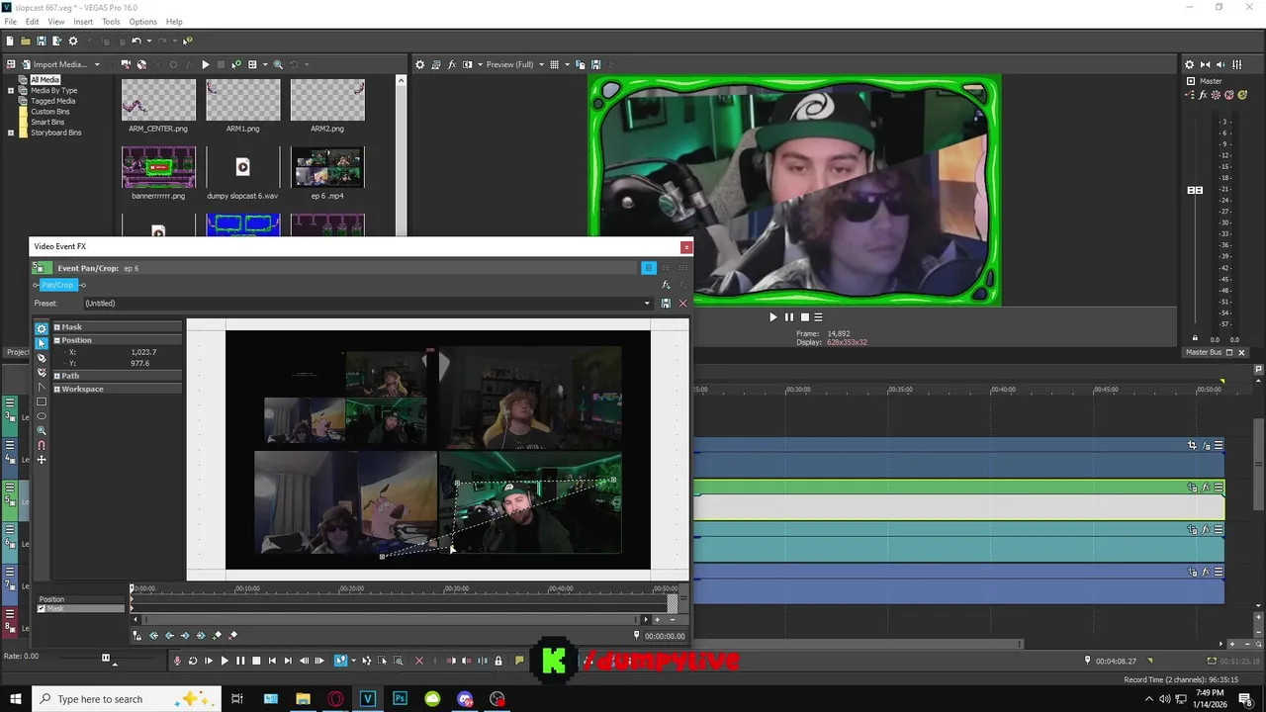Click the Record microphone icon in transport
This screenshot has width=1266, height=712.
(177, 661)
